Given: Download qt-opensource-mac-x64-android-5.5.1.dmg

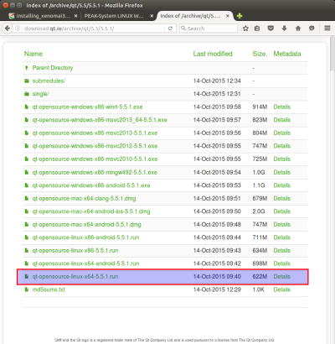Looking at the screenshot, I should (87, 224).
